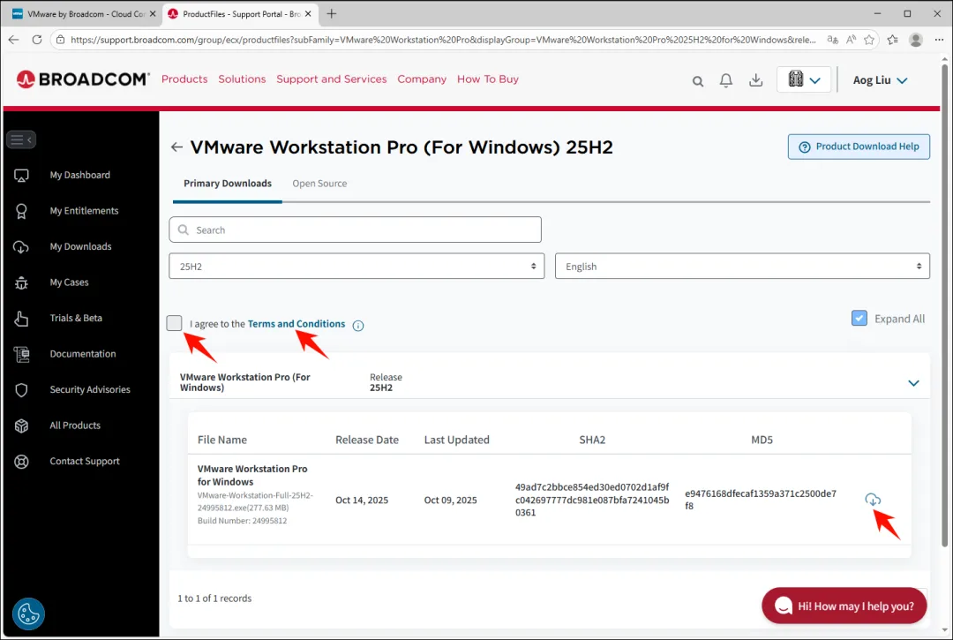The height and width of the screenshot is (640, 953).
Task: Expand the Aog Liu account menu
Action: pyautogui.click(x=880, y=80)
